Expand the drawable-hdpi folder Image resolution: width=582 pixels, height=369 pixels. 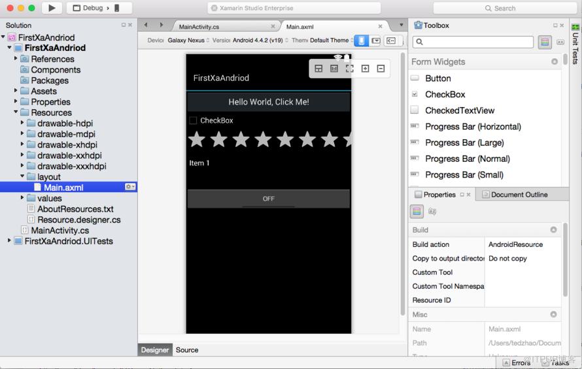22,123
